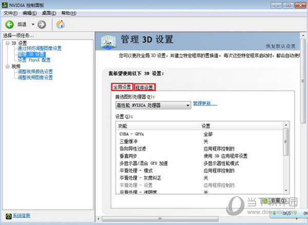Click the main panel vertical scrollbar thumb

[x=303, y=81]
